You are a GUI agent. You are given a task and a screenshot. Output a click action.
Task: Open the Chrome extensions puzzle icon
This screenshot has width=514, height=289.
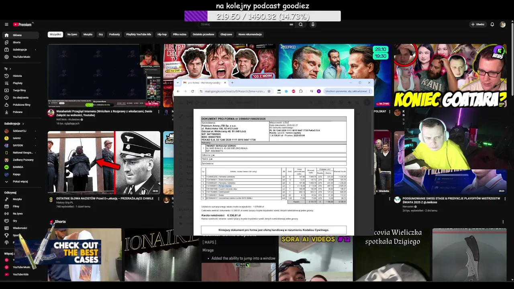tap(301, 91)
